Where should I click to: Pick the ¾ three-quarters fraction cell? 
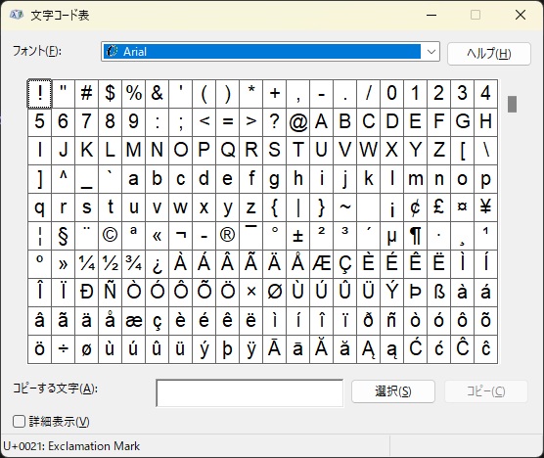[x=134, y=264]
